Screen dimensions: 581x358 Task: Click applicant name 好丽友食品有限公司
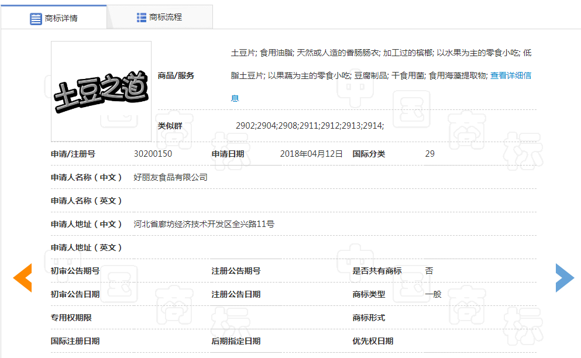170,177
